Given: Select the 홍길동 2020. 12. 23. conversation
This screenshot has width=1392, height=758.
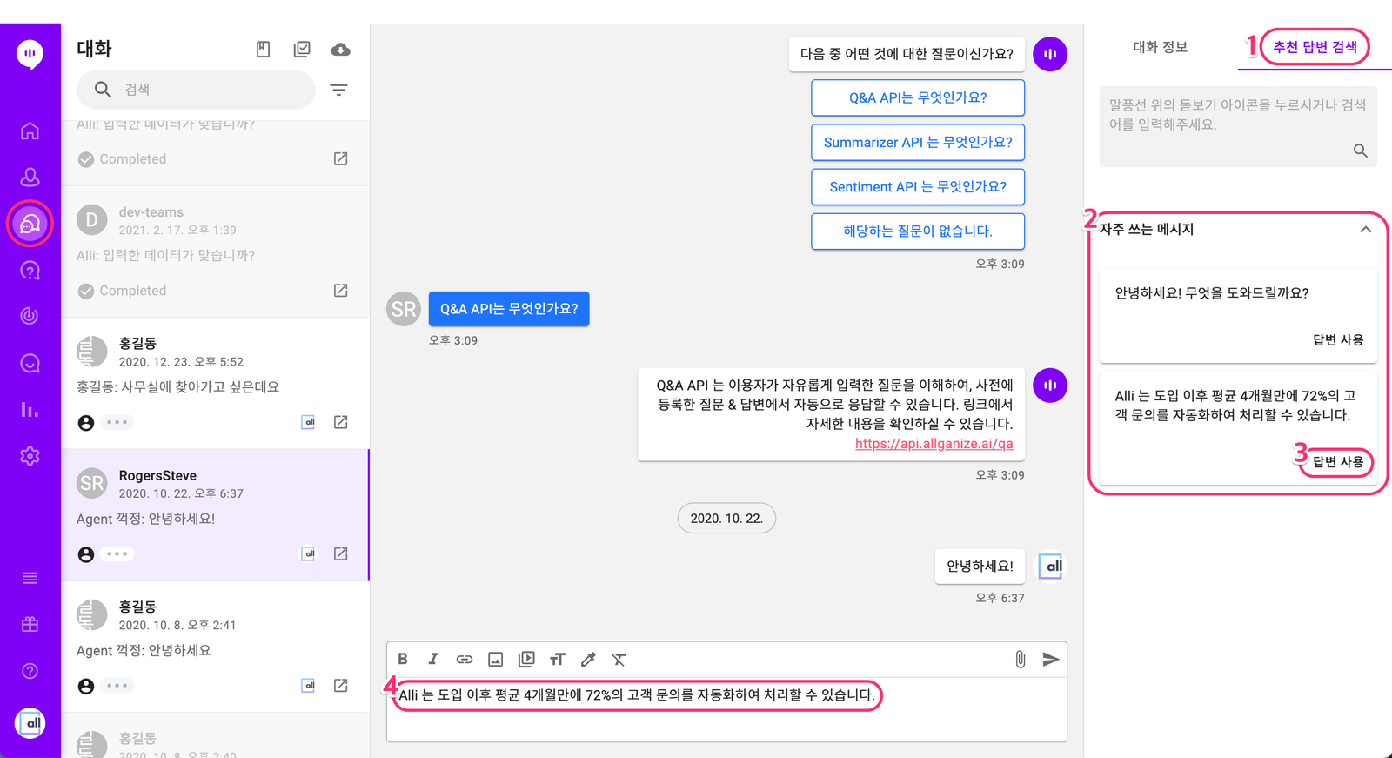Looking at the screenshot, I should point(215,383).
